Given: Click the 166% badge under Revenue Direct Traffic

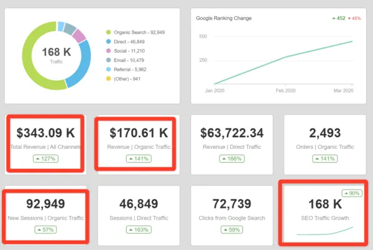Looking at the screenshot, I should click(x=232, y=159).
